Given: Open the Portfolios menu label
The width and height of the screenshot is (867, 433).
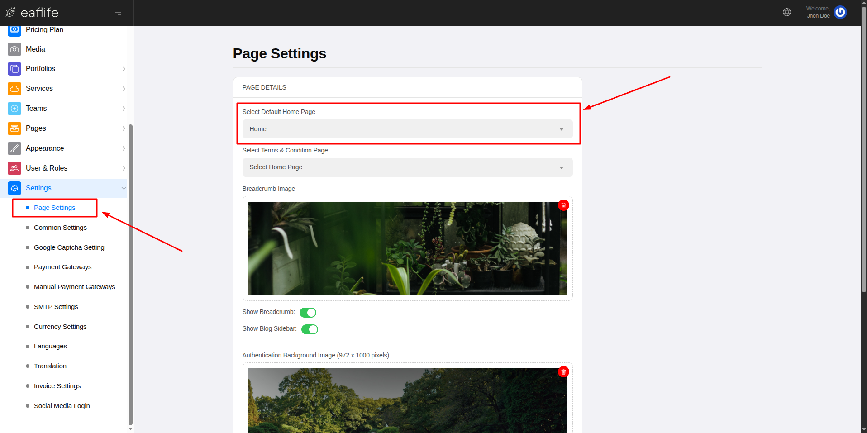Looking at the screenshot, I should pos(40,69).
